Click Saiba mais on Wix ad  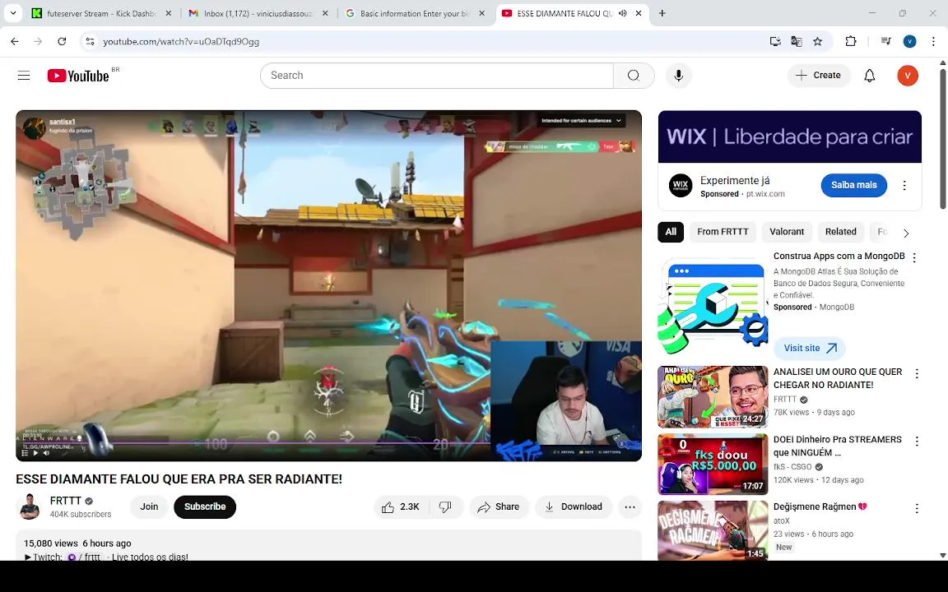(853, 186)
